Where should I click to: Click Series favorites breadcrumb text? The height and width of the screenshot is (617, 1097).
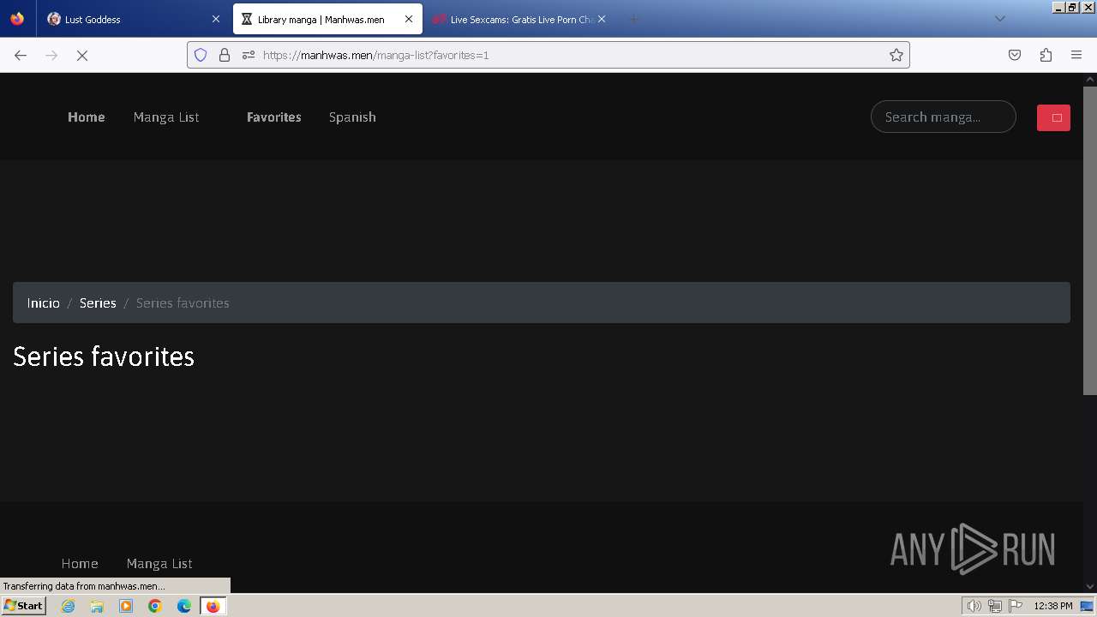[x=183, y=303]
